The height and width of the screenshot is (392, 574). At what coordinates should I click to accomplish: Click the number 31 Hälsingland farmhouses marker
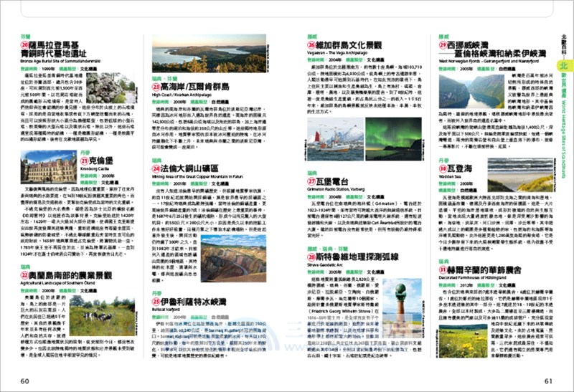tap(443, 269)
